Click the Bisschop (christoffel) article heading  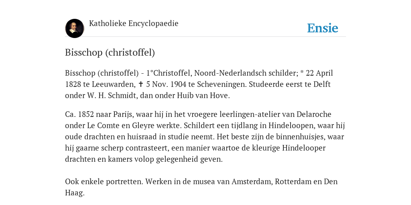point(110,52)
